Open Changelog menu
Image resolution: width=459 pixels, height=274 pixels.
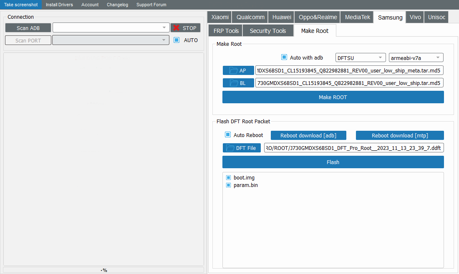117,5
